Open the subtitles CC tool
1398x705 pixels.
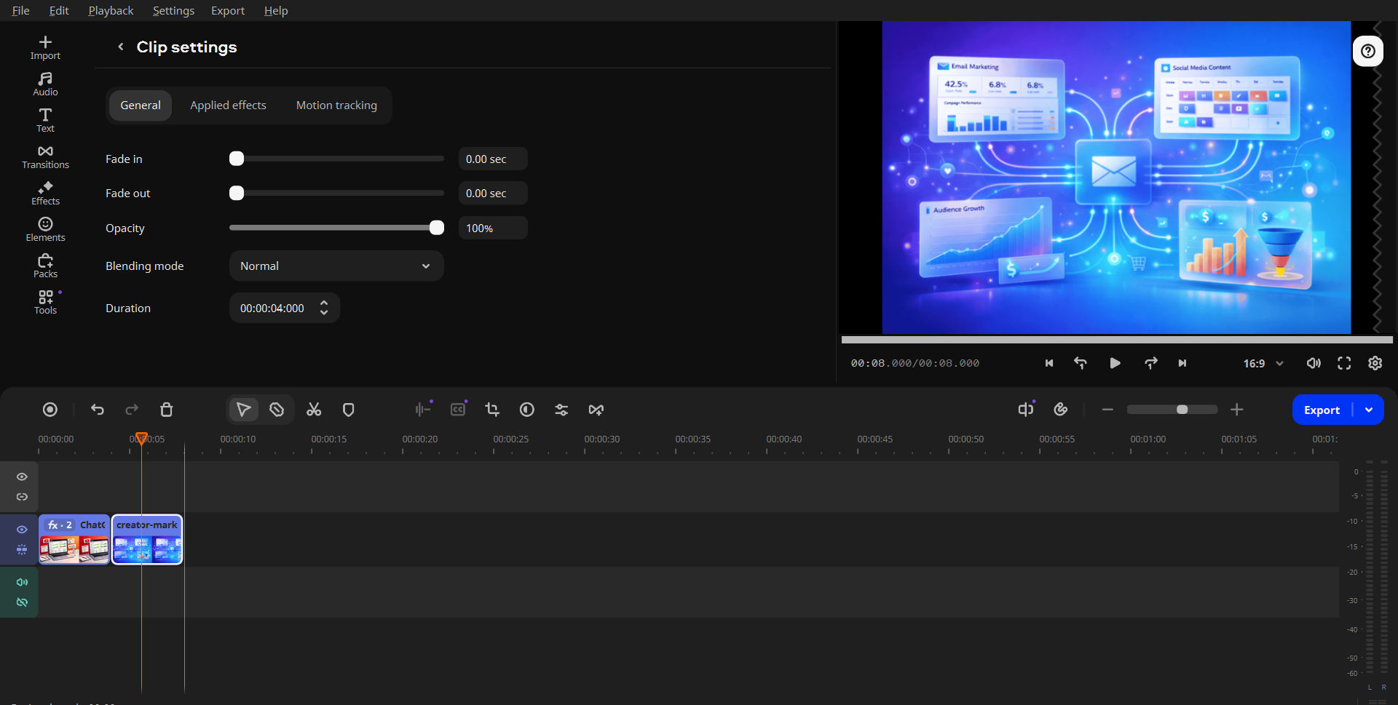point(458,410)
